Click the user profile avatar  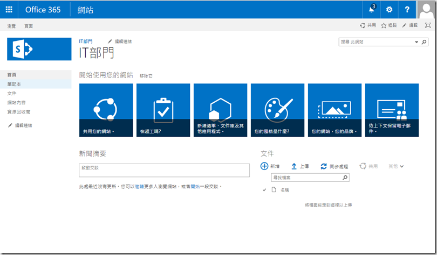click(426, 9)
